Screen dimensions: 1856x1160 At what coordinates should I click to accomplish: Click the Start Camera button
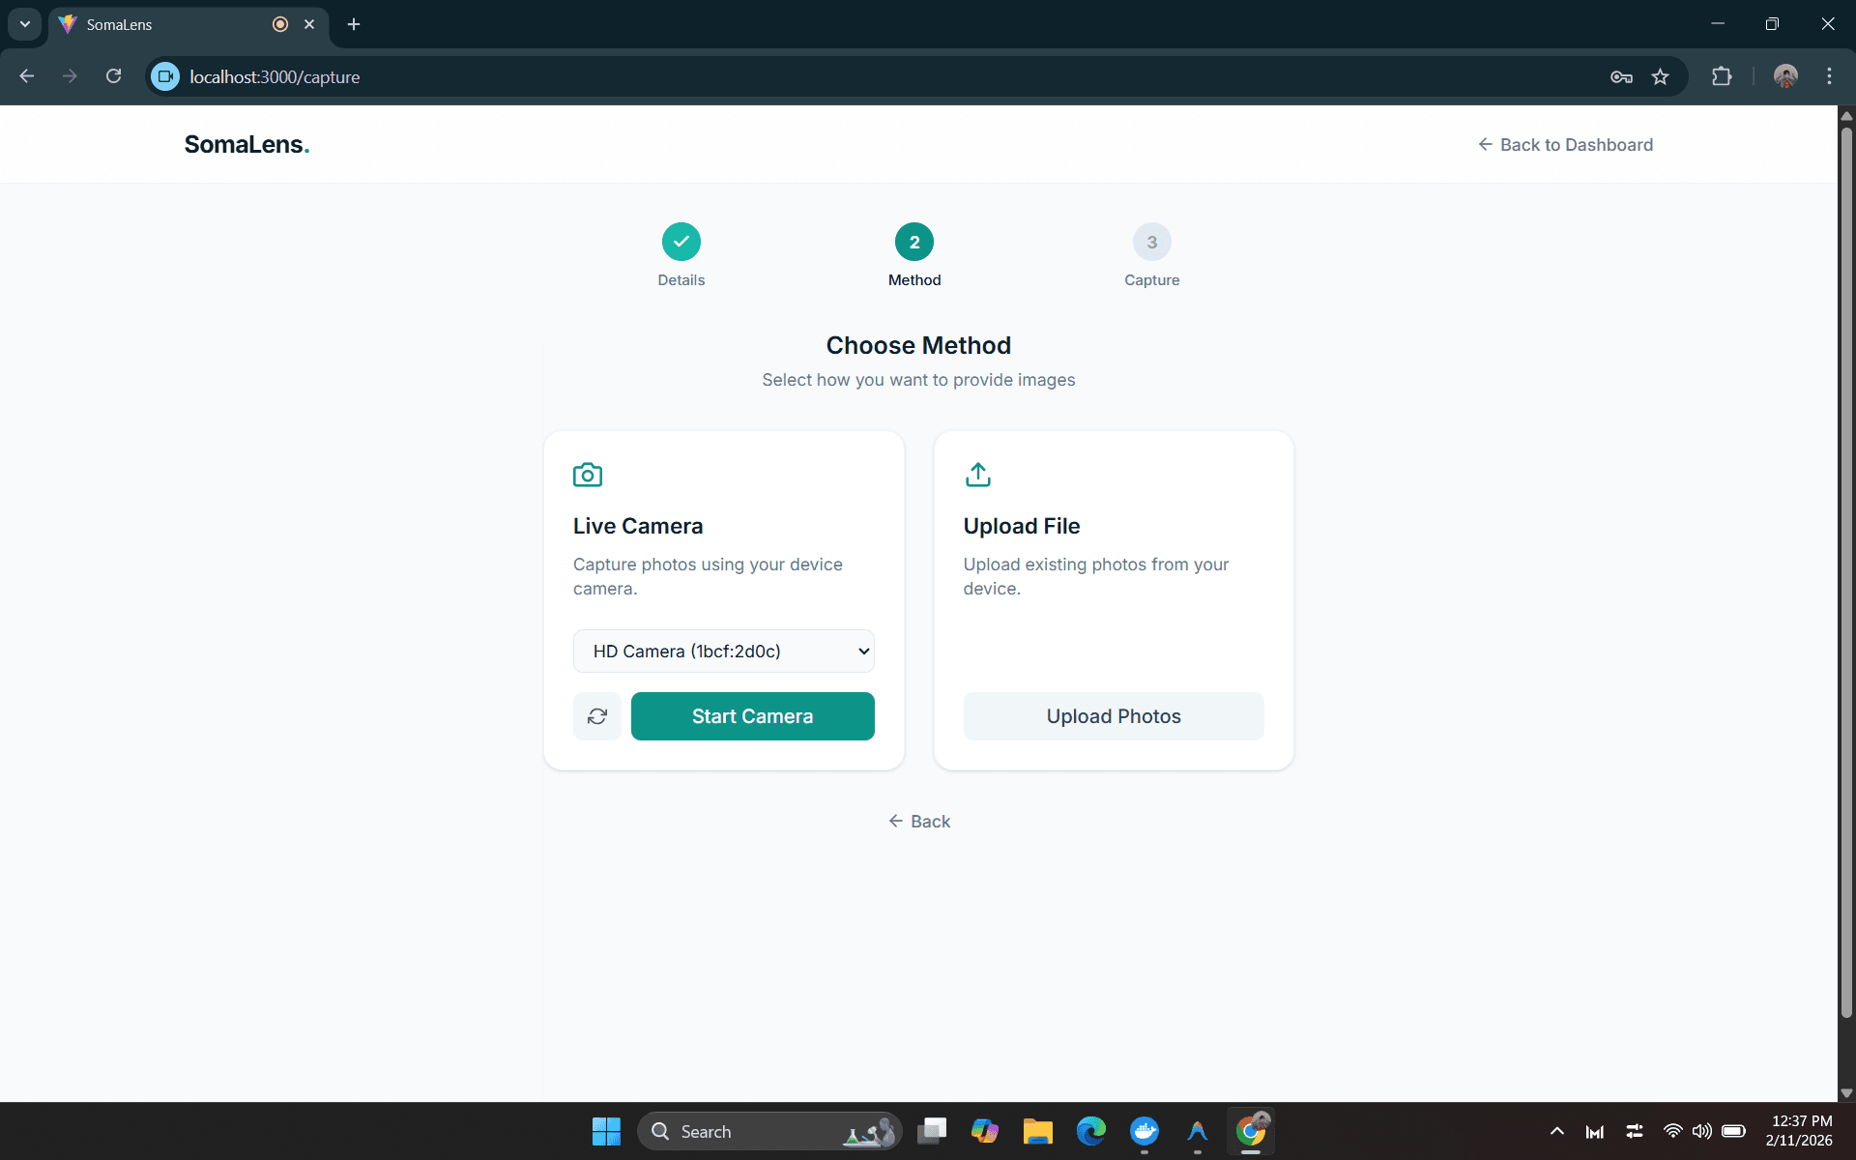(x=753, y=716)
